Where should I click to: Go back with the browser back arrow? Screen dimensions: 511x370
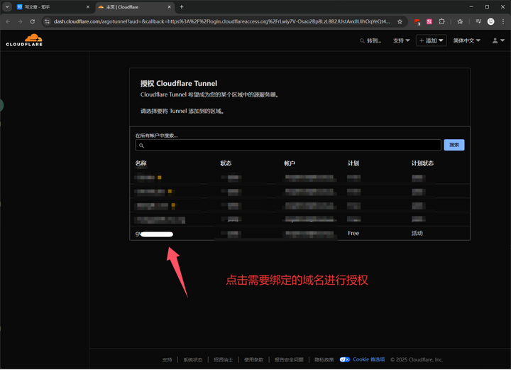[x=8, y=21]
